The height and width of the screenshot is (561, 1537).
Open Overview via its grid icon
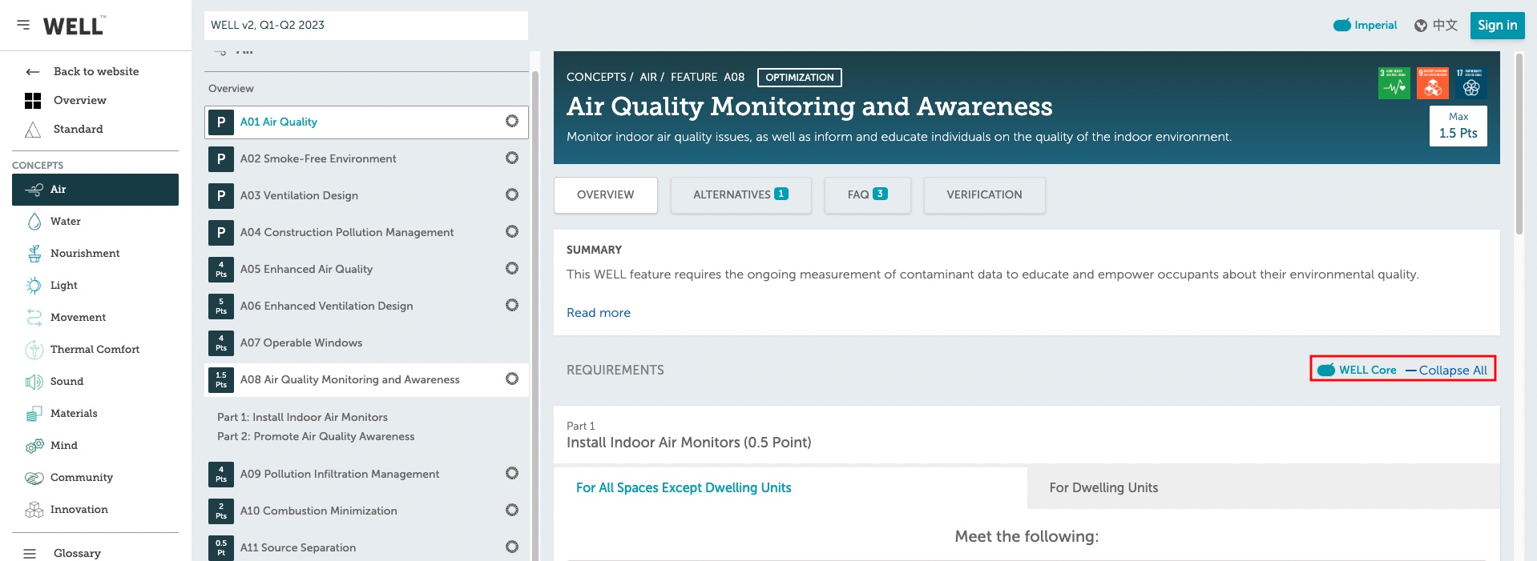[x=33, y=101]
